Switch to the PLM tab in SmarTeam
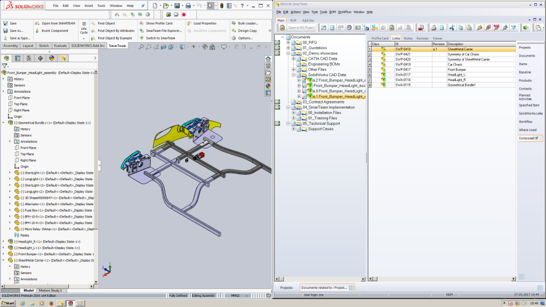The width and height of the screenshot is (546, 307). (293, 21)
